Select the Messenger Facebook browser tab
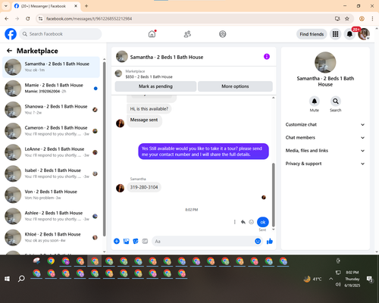The width and height of the screenshot is (379, 303). [x=45, y=6]
